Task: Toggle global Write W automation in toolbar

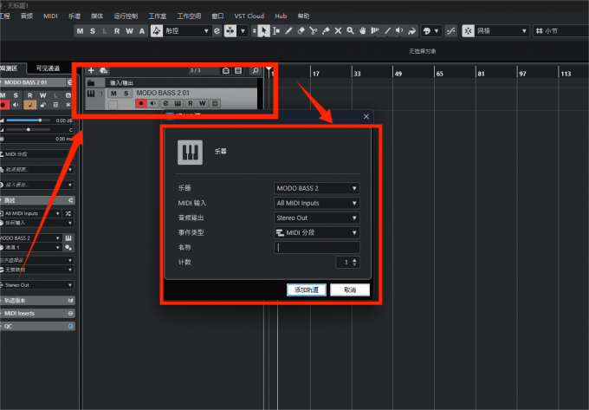Action: point(129,31)
